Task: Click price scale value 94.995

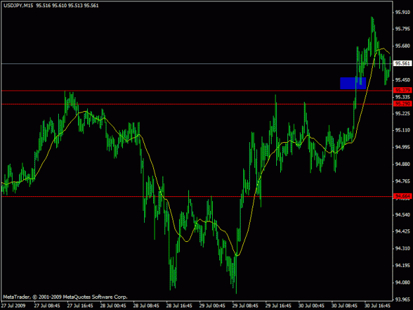Action: click(x=402, y=147)
